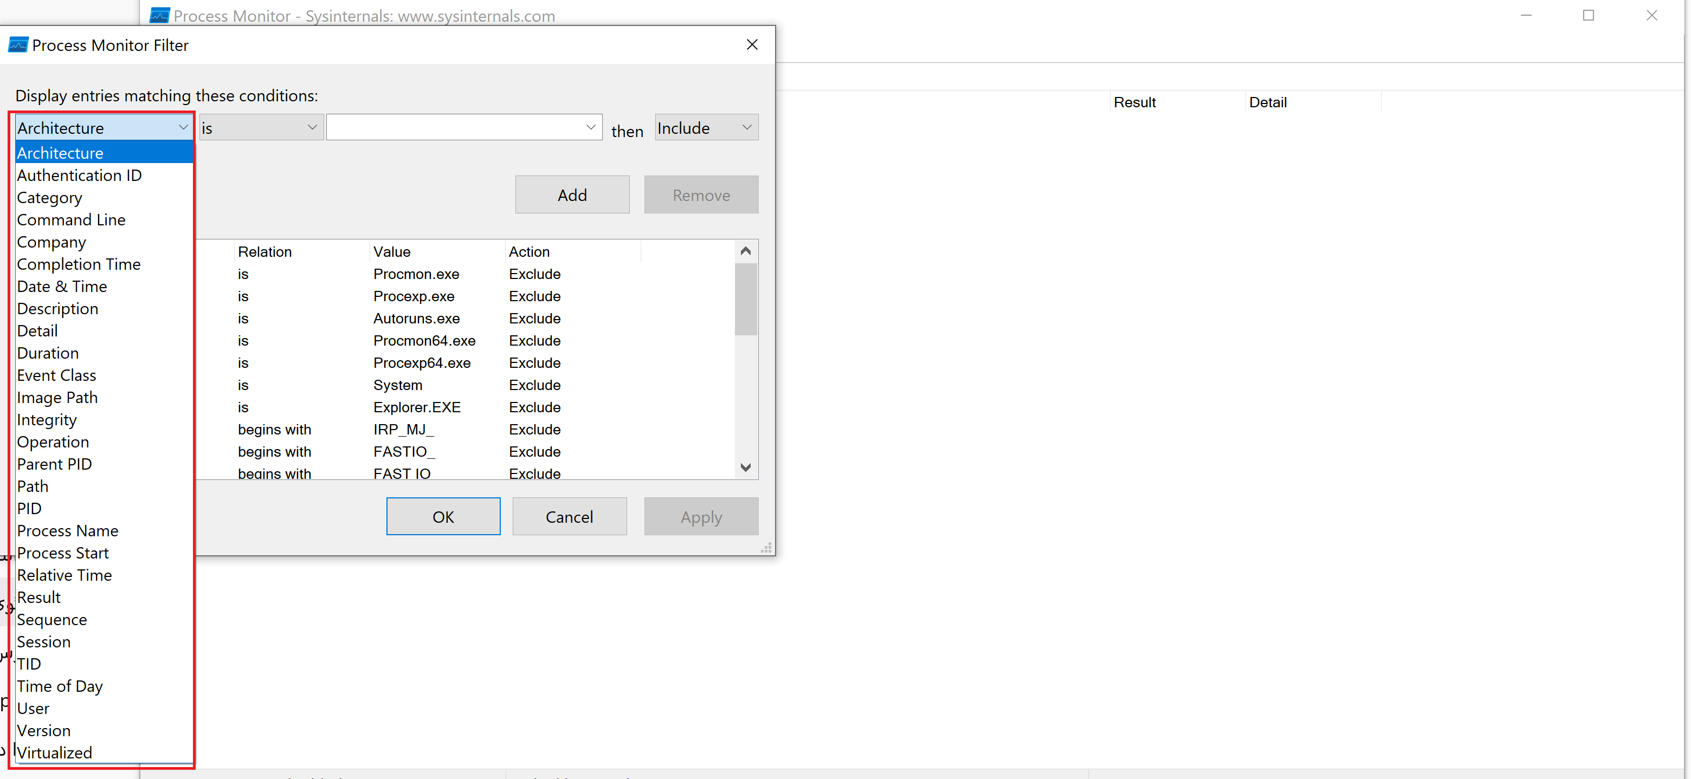This screenshot has width=1691, height=779.
Task: Open the 'is' relation dropdown
Action: point(312,127)
